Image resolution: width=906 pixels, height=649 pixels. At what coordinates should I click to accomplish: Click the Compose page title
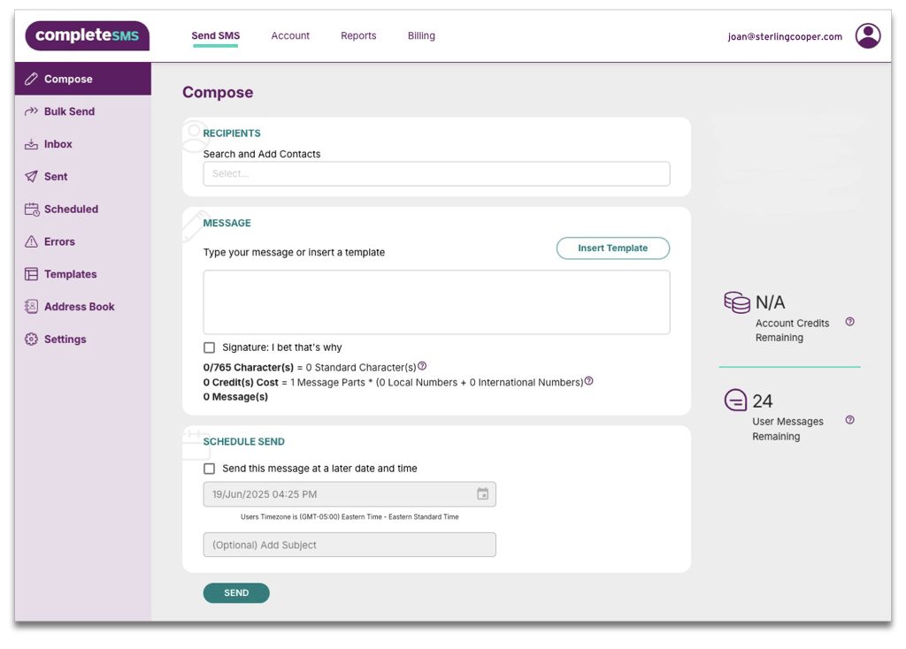(218, 92)
